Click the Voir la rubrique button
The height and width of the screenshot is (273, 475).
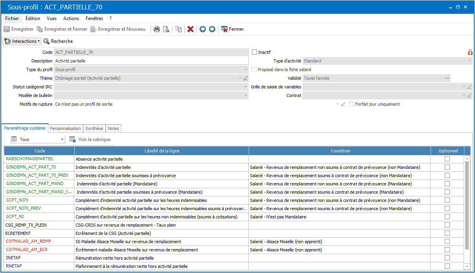[x=90, y=139]
